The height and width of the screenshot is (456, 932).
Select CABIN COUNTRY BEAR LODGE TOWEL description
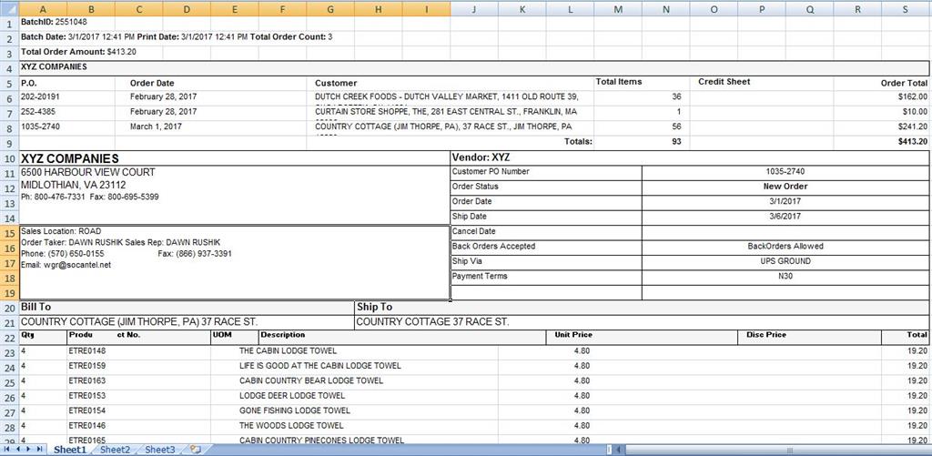[311, 380]
